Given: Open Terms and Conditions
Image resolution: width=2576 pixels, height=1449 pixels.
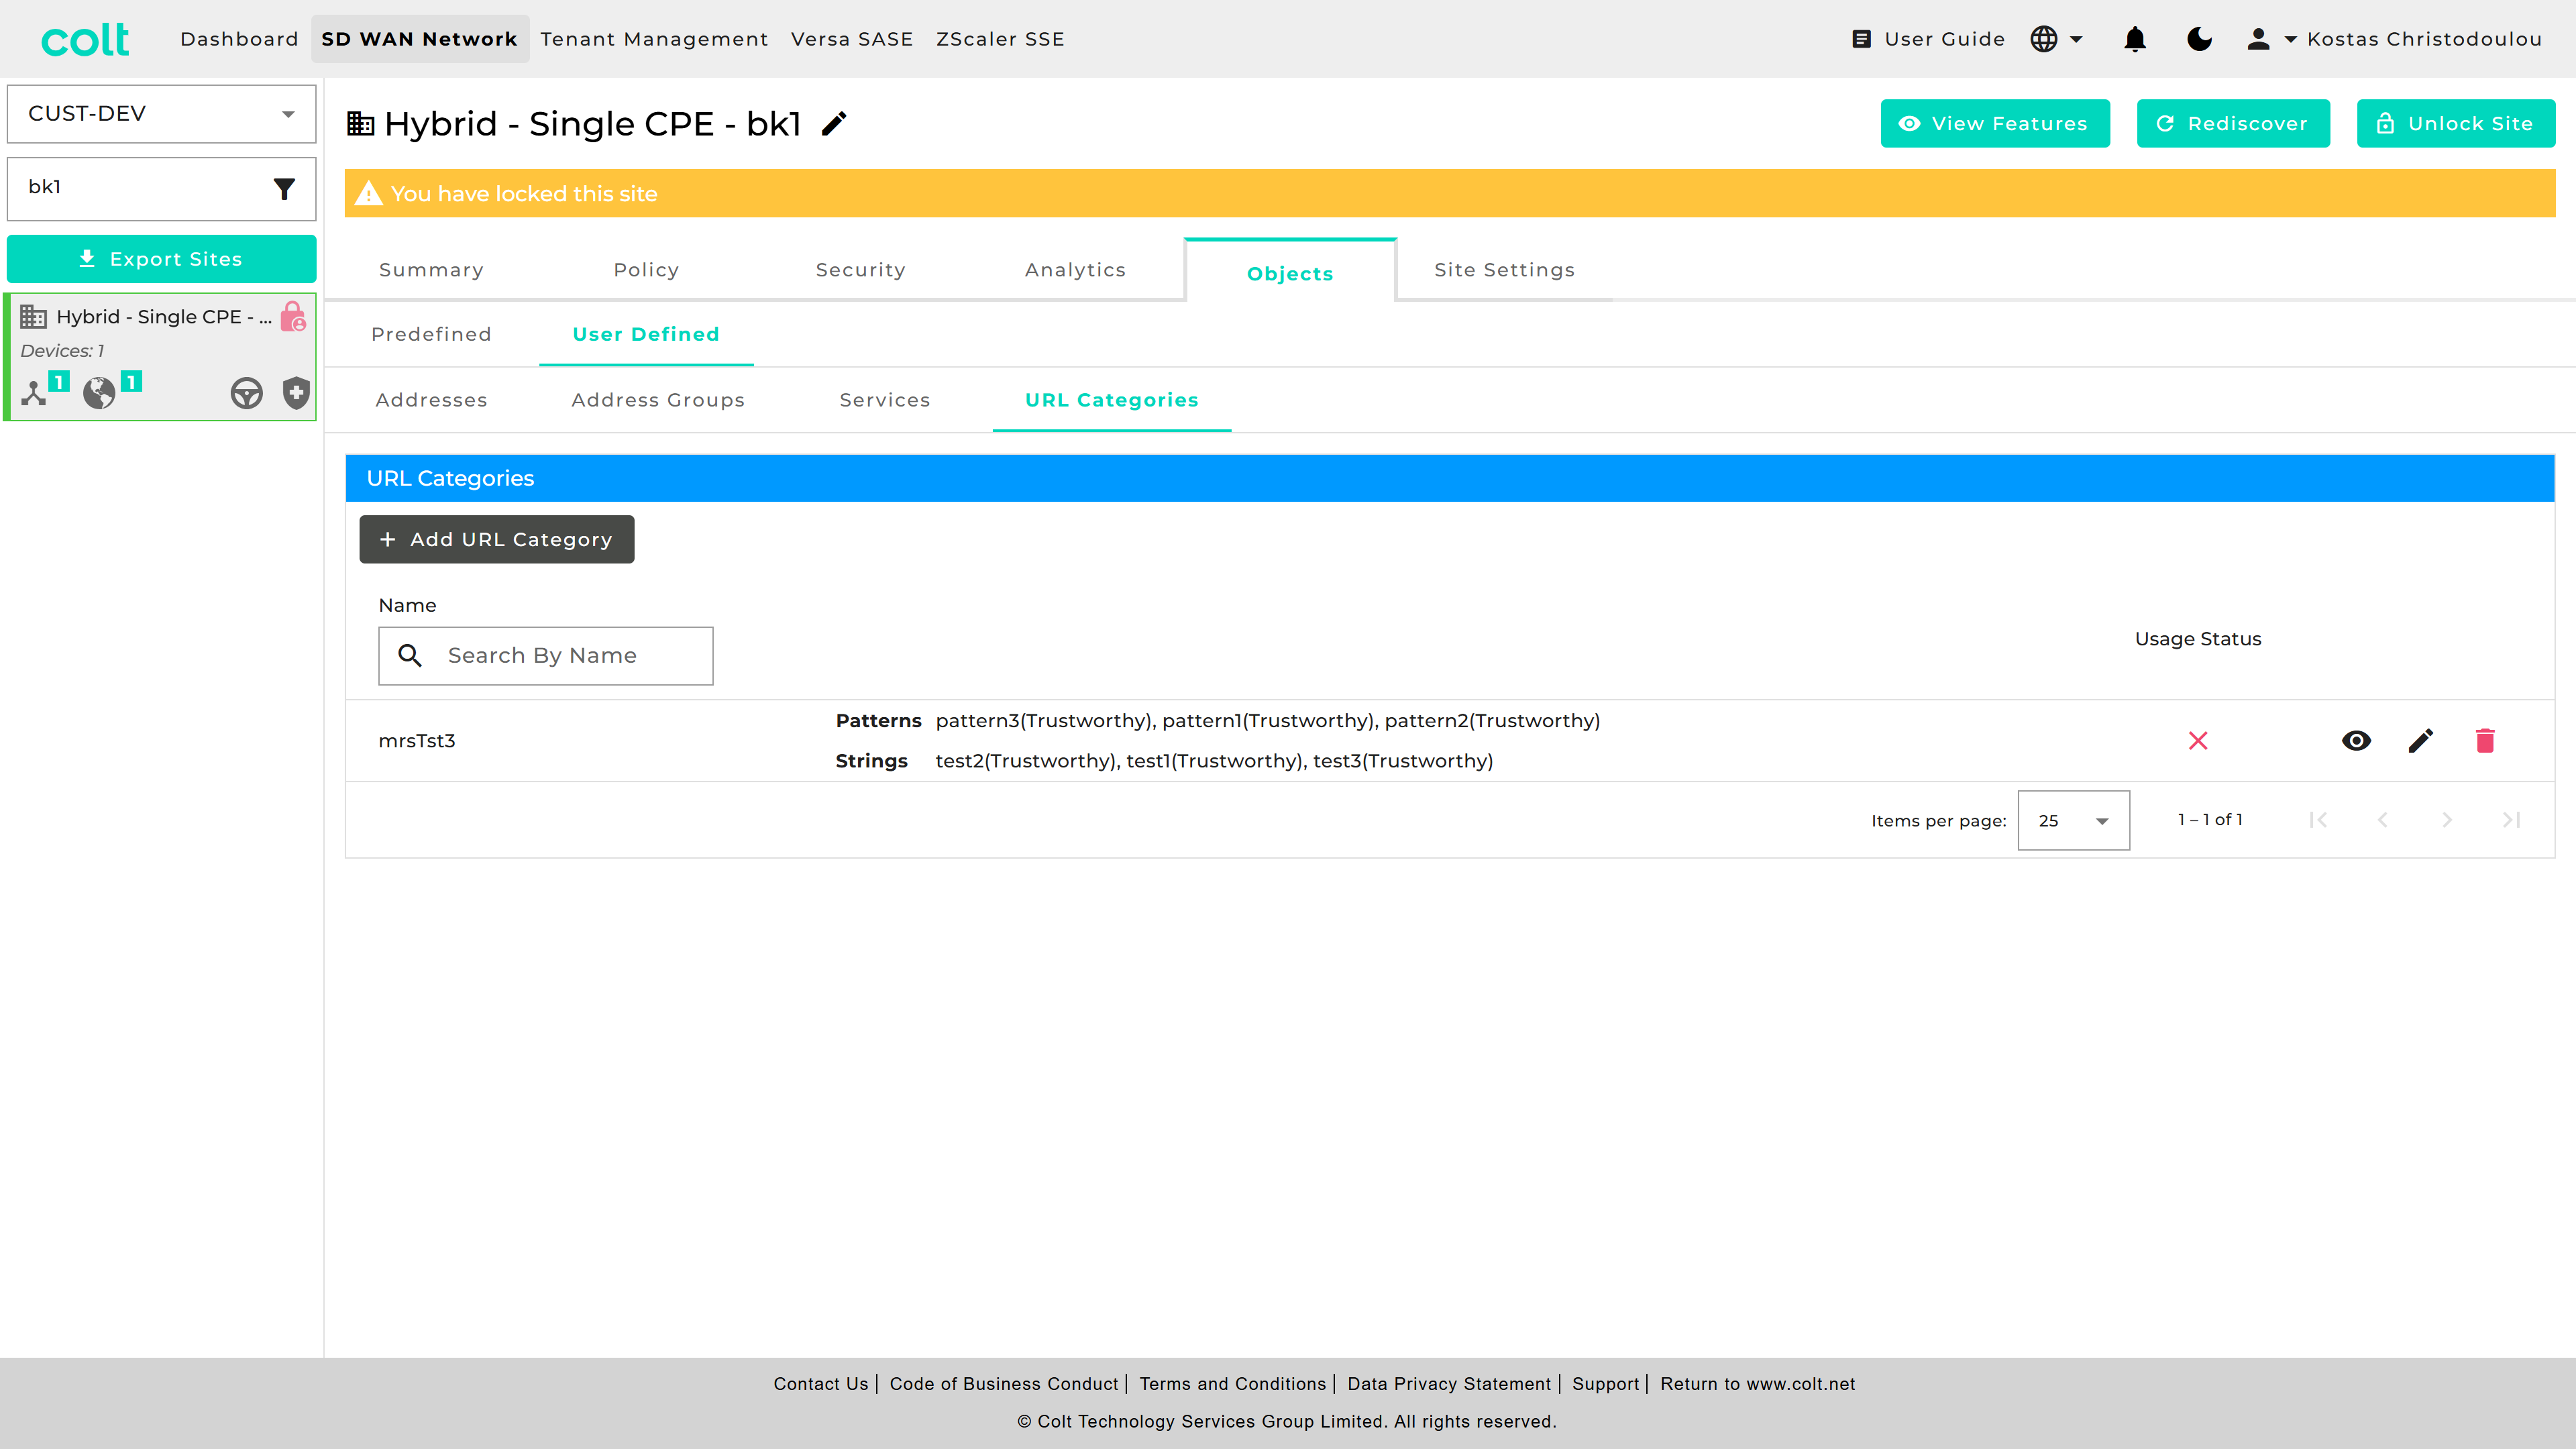Looking at the screenshot, I should coord(1232,1384).
